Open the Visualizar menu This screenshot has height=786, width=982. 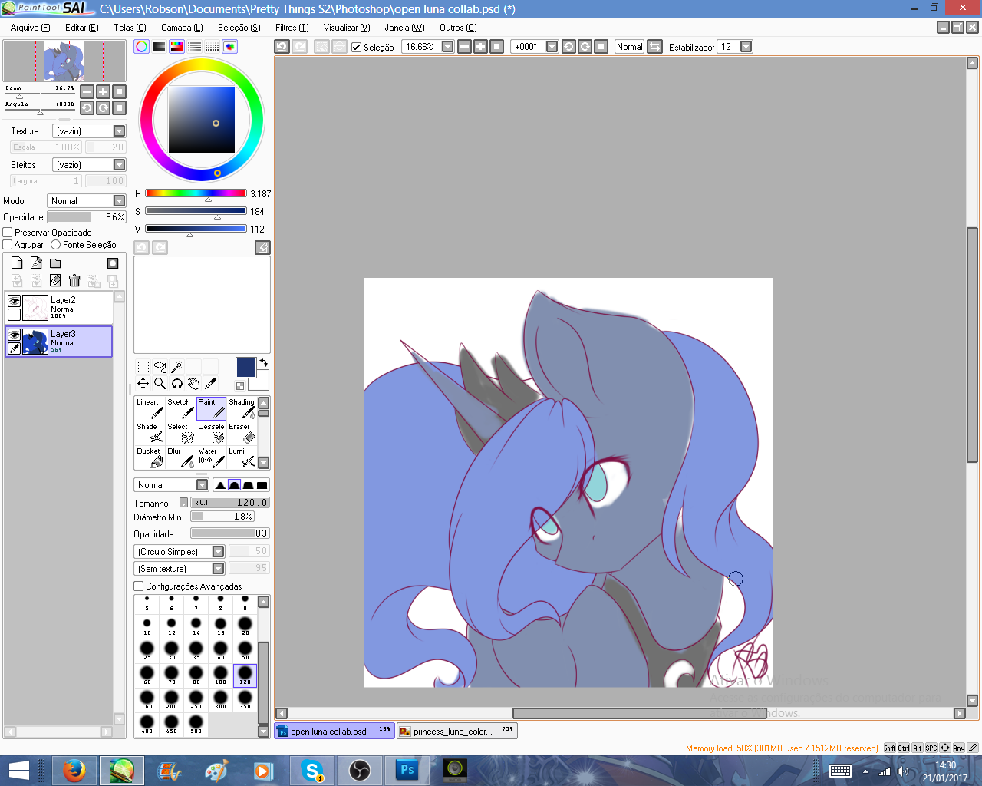(347, 28)
